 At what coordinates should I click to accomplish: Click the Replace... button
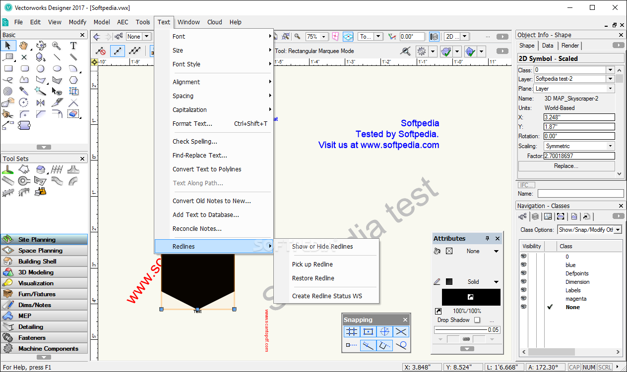[x=566, y=166]
